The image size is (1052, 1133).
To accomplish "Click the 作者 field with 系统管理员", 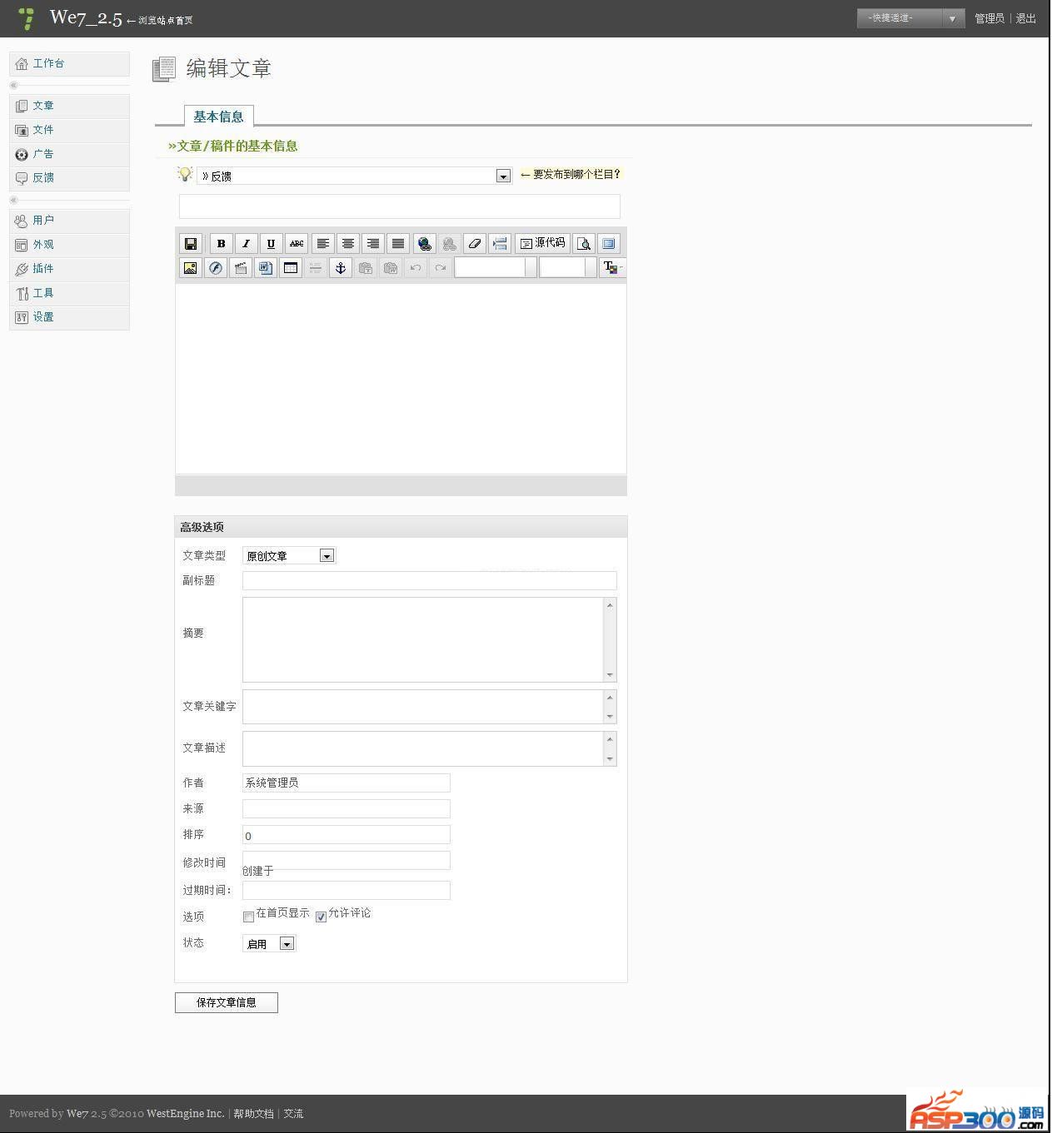I will coord(347,783).
